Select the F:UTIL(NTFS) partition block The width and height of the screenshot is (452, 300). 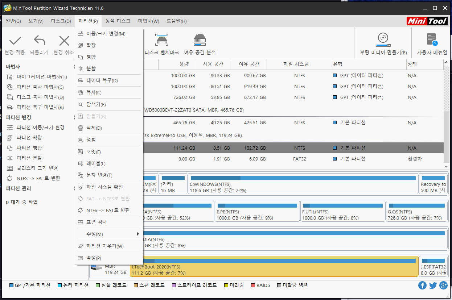[x=343, y=211]
